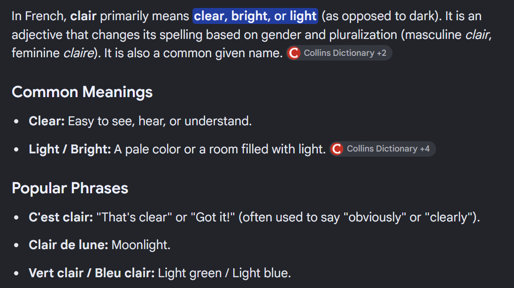Viewport: 514px width, 288px height.
Task: Click the phrase 'Vert clair / Bleu clair:'
Action: tap(92, 273)
